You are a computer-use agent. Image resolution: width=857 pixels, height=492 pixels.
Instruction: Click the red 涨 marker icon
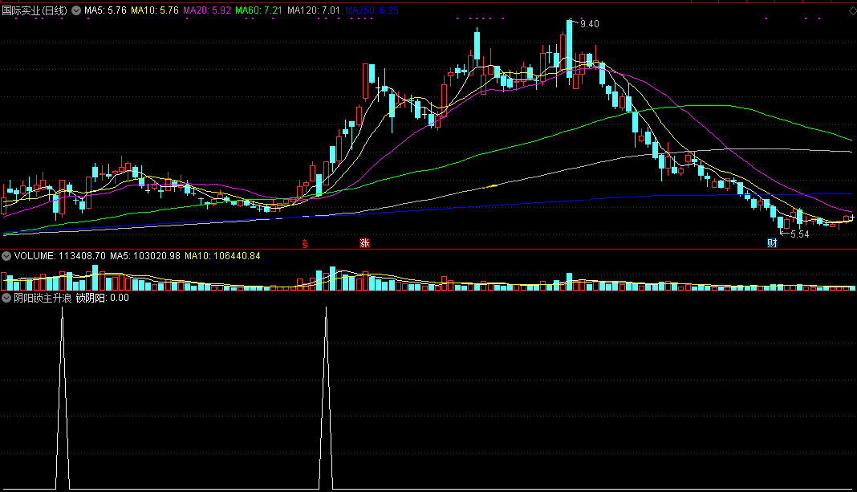tap(364, 243)
